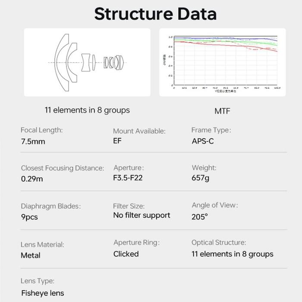The width and height of the screenshot is (302, 302).
Task: Click the MTF chart image
Action: point(223,63)
